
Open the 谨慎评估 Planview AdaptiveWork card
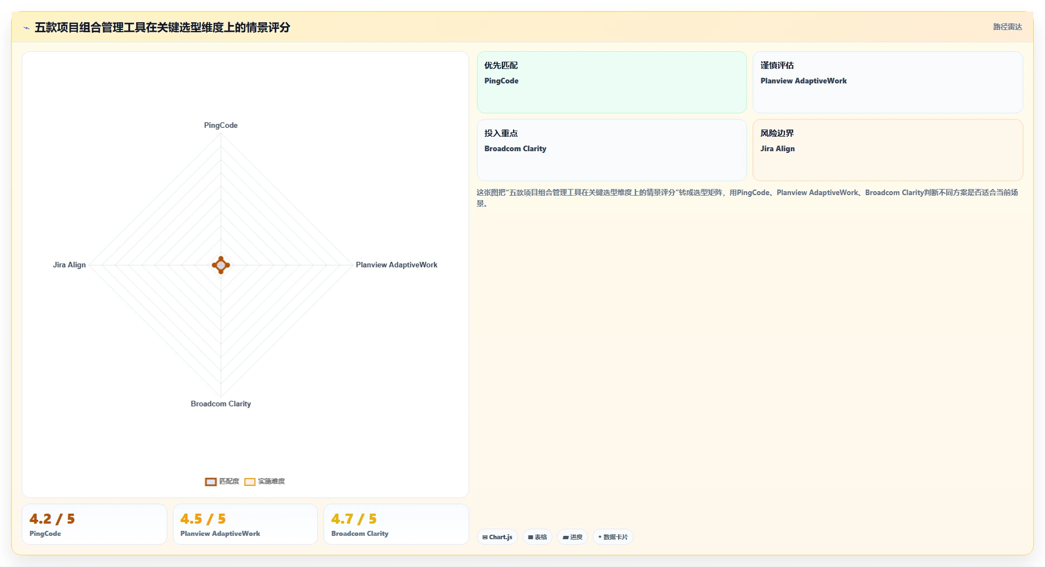coord(888,82)
